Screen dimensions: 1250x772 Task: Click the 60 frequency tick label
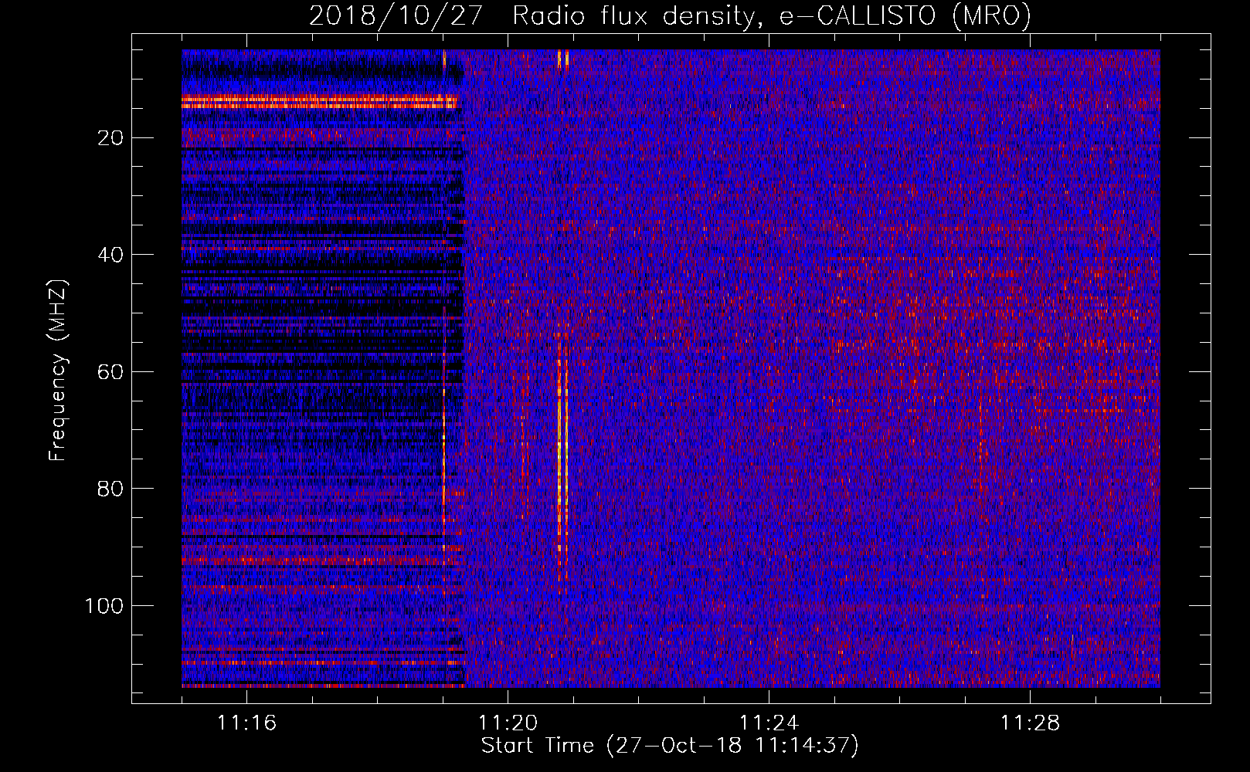(111, 372)
